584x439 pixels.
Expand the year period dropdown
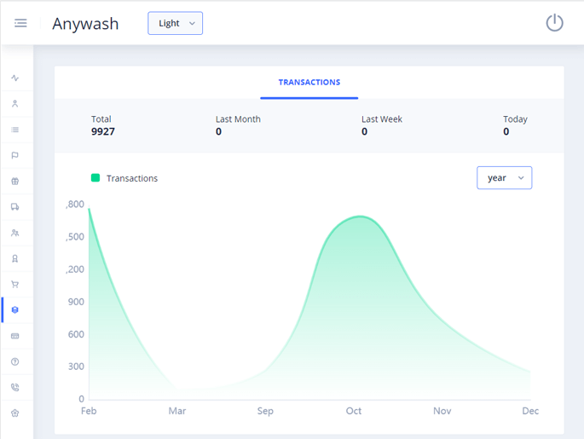[x=504, y=178]
